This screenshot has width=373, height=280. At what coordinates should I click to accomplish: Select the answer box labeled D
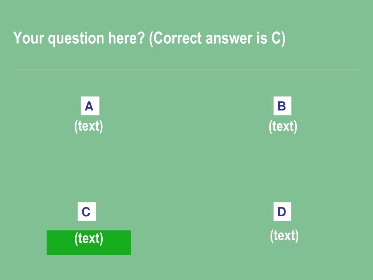click(x=282, y=212)
